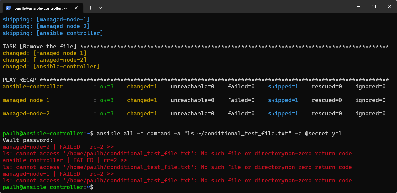This screenshot has height=193, width=397.
Task: Place cursor at the shell prompt
Action: click(97, 187)
